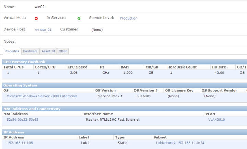Open the Asset LM tab

48,51
